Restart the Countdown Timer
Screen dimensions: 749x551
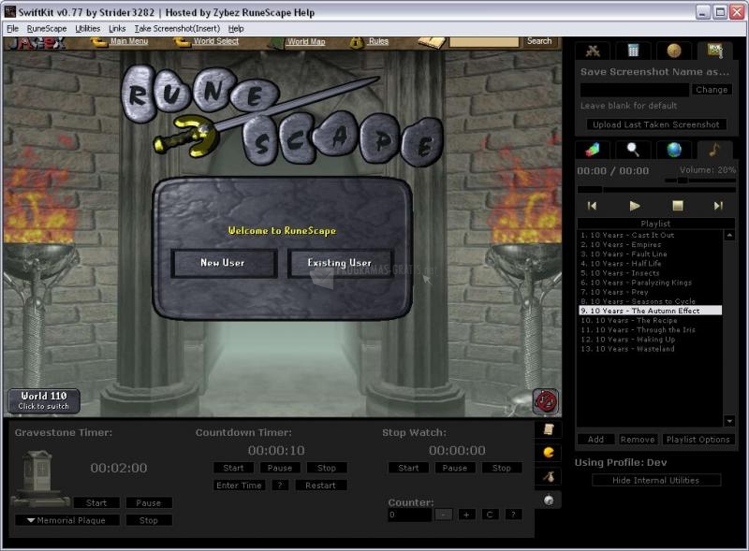tap(320, 486)
